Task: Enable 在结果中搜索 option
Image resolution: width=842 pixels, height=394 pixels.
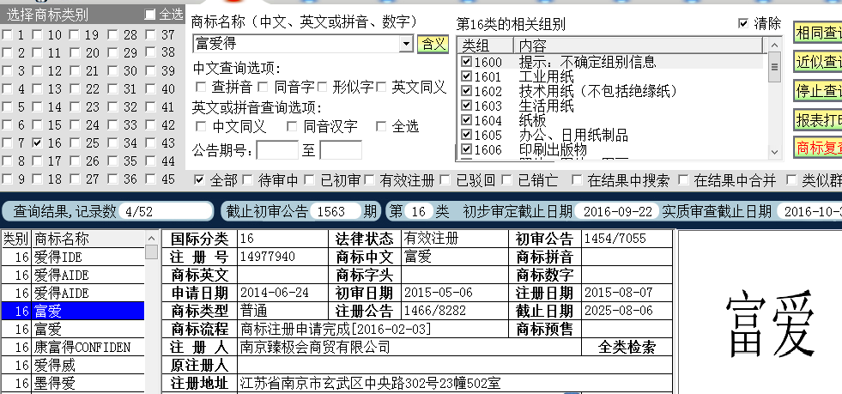Action: pyautogui.click(x=578, y=179)
